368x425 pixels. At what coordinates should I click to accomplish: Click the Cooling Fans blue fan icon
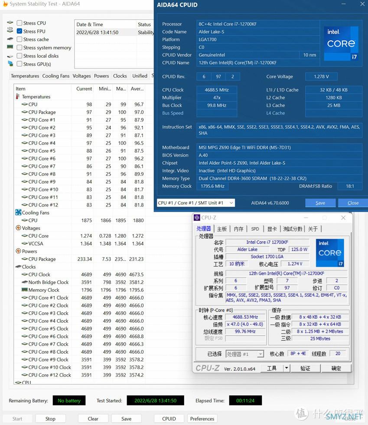tap(18, 212)
